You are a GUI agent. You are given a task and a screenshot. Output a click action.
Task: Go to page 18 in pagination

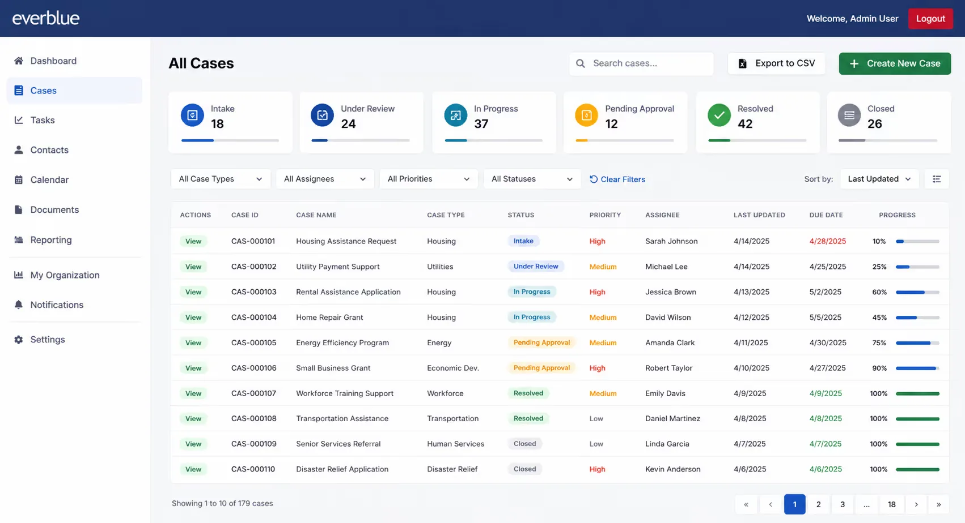tap(892, 504)
